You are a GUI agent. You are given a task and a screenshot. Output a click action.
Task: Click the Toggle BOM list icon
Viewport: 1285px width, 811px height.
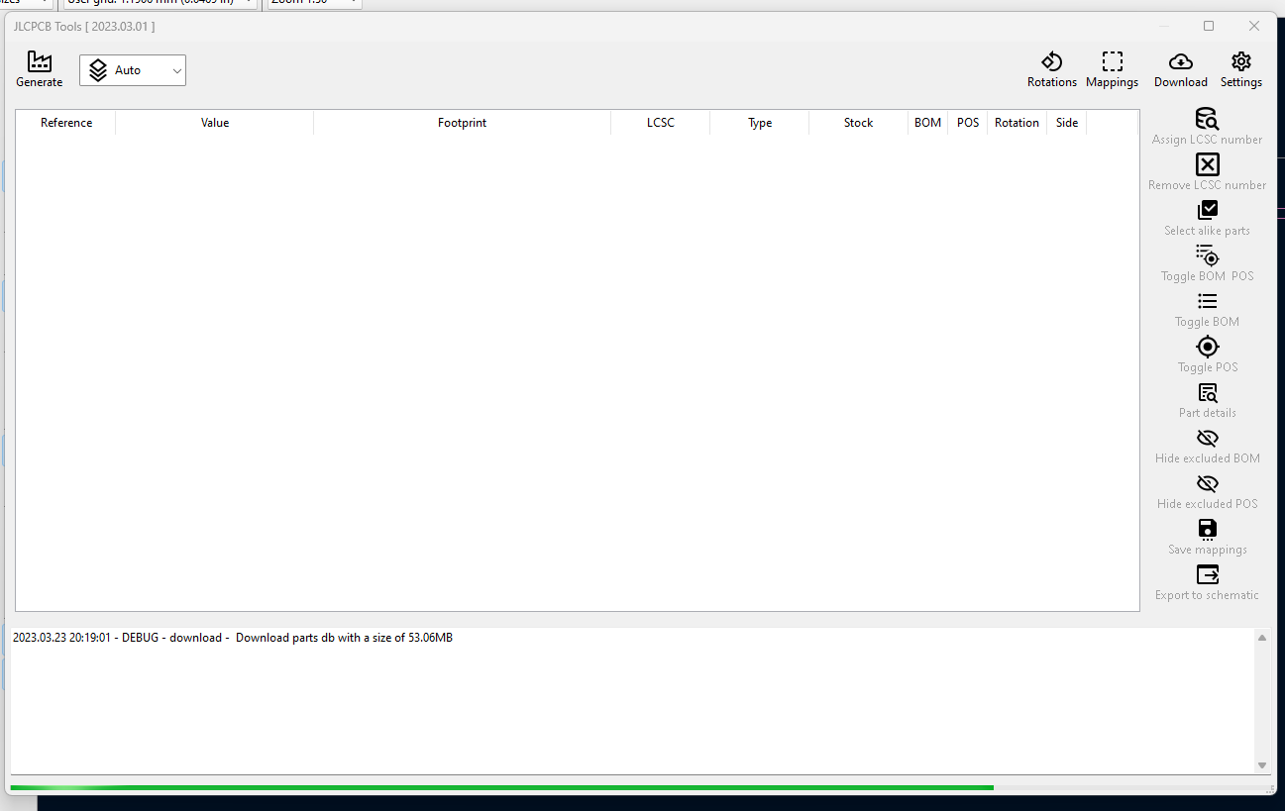(1208, 301)
